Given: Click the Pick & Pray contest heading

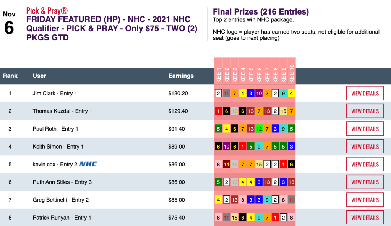Looking at the screenshot, I should (112, 24).
